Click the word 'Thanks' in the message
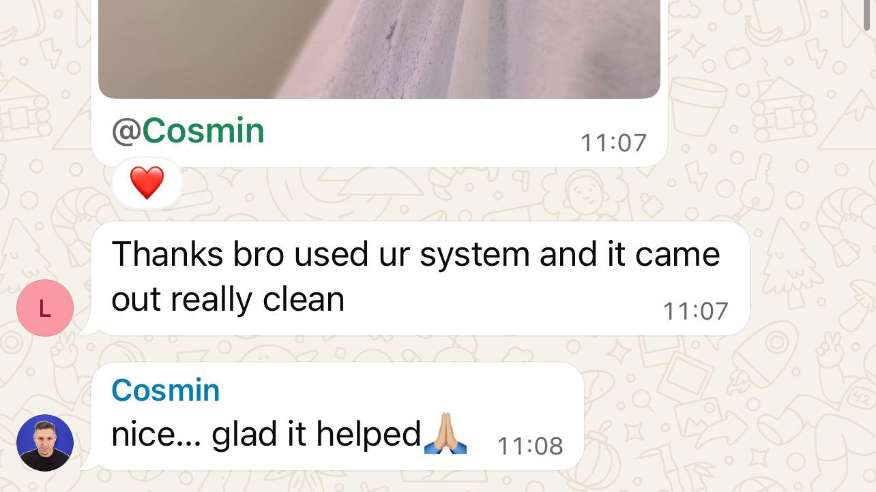This screenshot has height=492, width=876. pos(168,254)
